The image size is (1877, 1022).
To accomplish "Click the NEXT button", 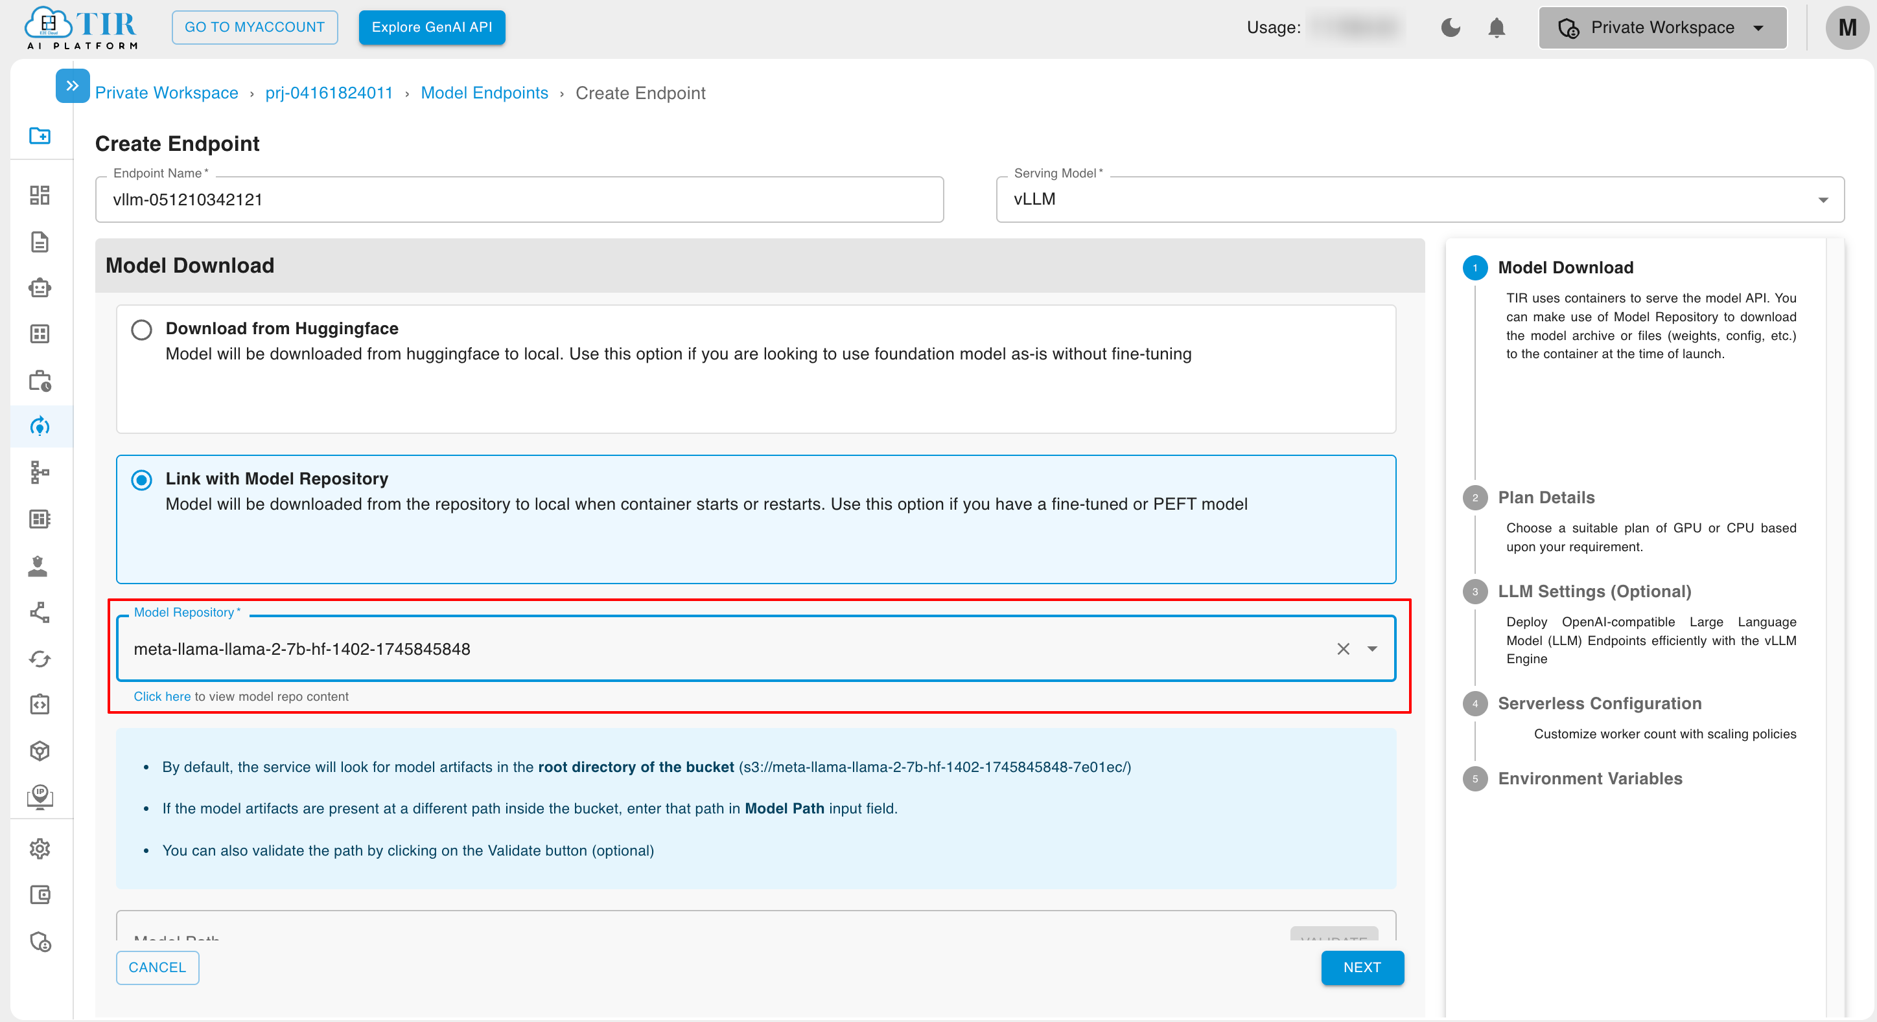I will click(x=1362, y=968).
